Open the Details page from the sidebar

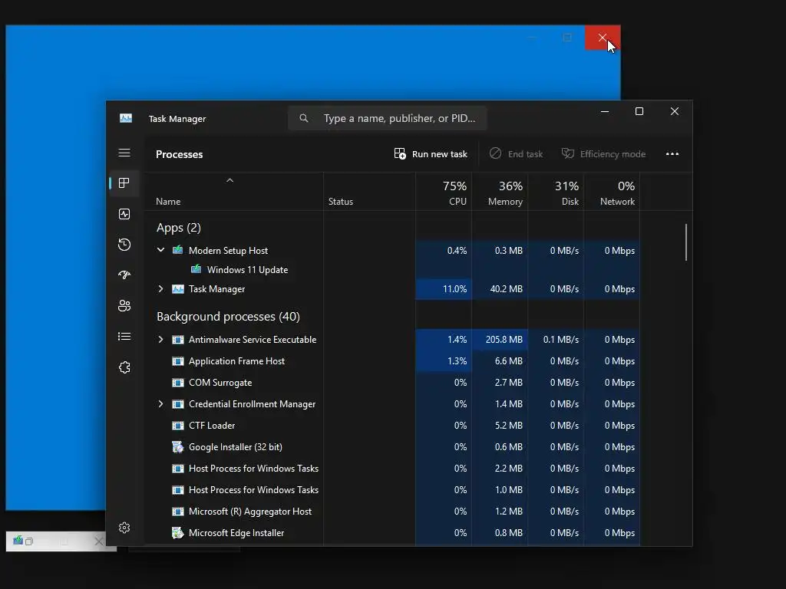point(124,337)
